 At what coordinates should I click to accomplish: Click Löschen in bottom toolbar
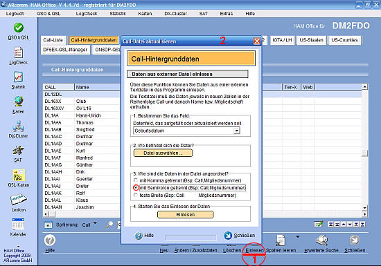point(232,250)
